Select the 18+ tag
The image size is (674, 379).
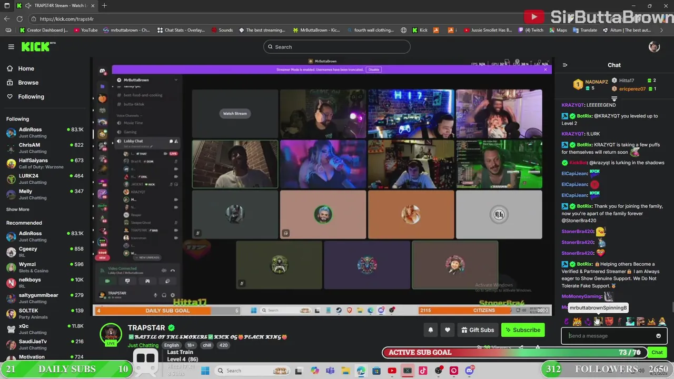tap(191, 345)
